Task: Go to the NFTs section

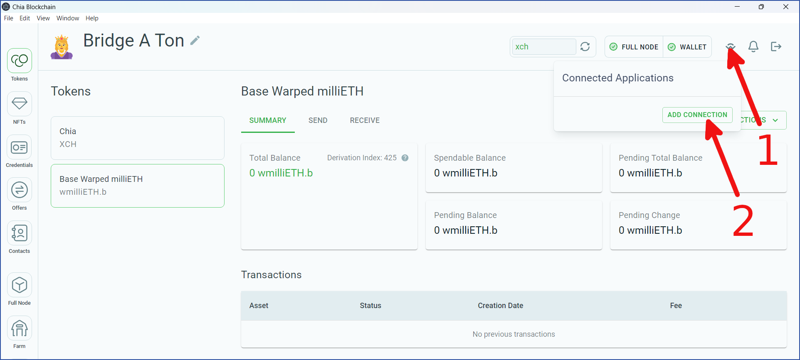Action: [x=19, y=104]
